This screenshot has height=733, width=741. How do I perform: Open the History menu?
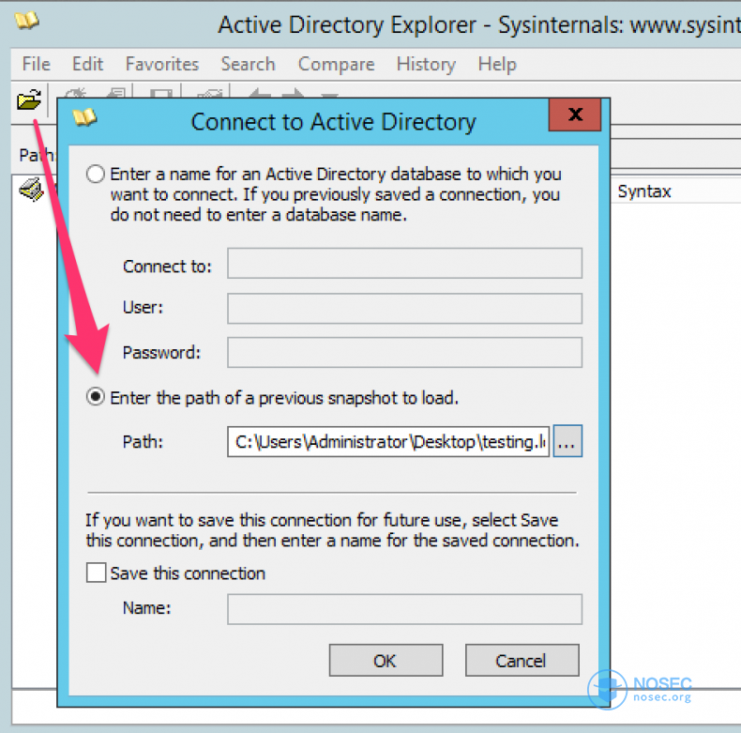pyautogui.click(x=426, y=64)
